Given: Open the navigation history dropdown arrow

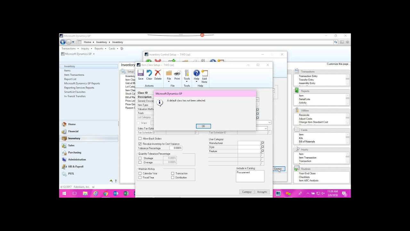Looking at the screenshot, I should pyautogui.click(x=73, y=42).
